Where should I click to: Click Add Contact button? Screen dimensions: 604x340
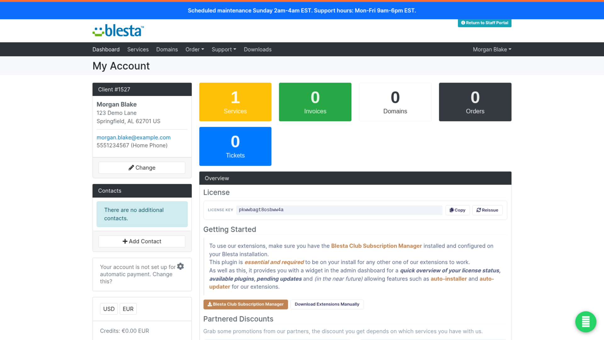click(x=142, y=241)
